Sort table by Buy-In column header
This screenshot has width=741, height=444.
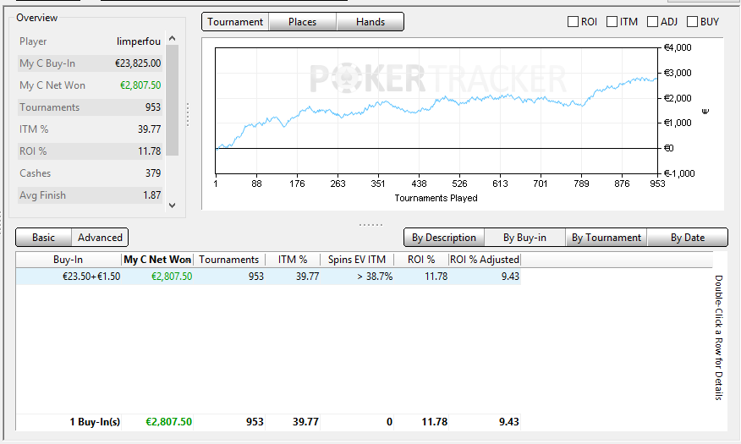pyautogui.click(x=68, y=260)
